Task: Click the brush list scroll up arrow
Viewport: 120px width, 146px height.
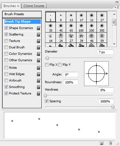Action: (114, 14)
